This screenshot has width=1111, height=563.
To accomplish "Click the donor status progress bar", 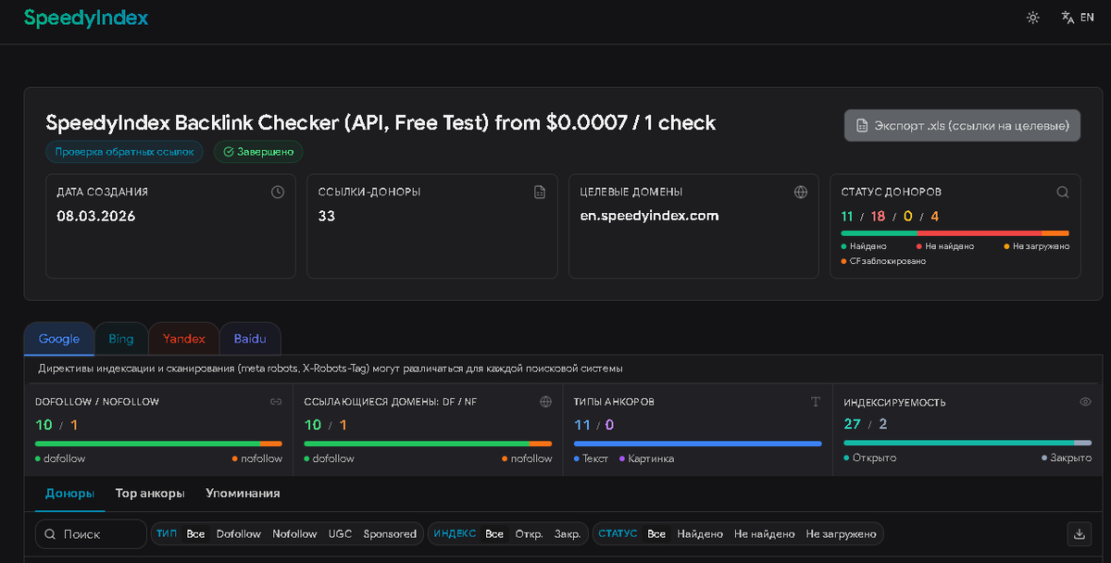I will point(955,232).
